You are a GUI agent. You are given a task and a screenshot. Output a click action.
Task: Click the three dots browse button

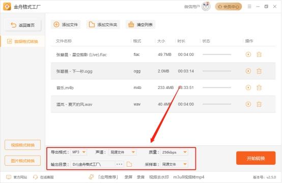119,164
